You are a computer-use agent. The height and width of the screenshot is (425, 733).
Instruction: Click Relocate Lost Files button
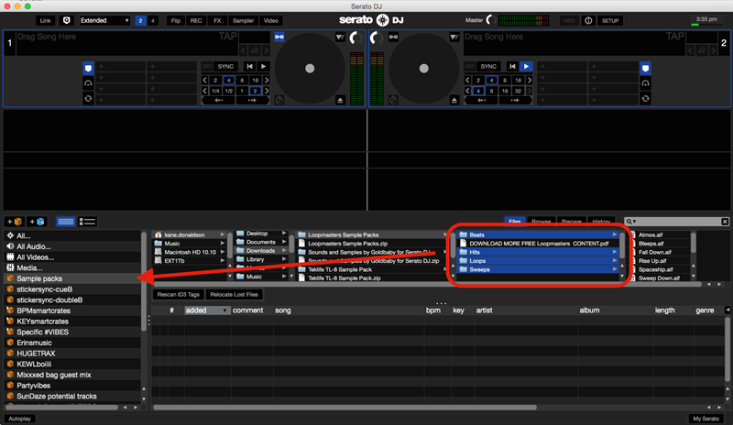[x=234, y=295]
